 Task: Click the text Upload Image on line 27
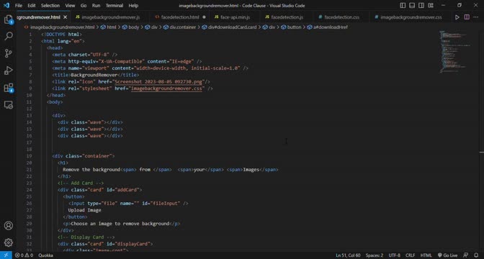84,210
